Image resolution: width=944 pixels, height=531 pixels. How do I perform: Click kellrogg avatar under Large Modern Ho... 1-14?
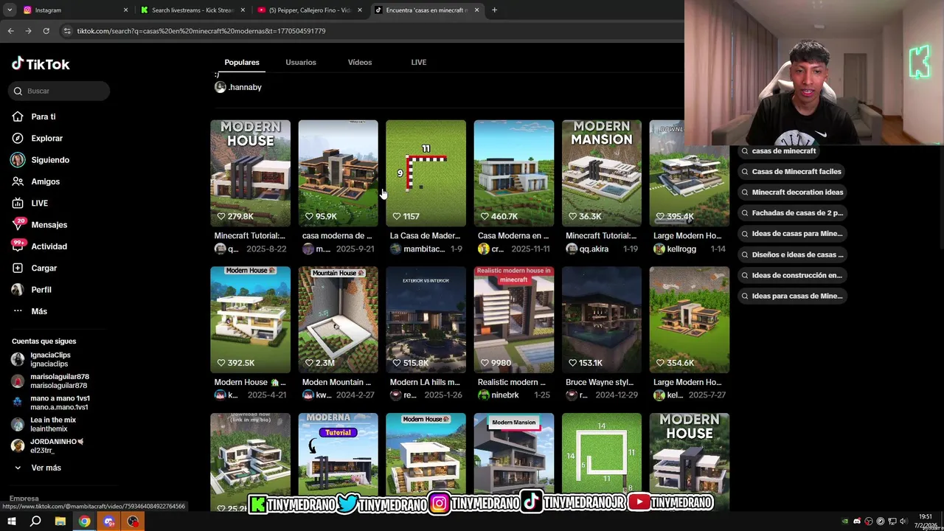coord(659,249)
